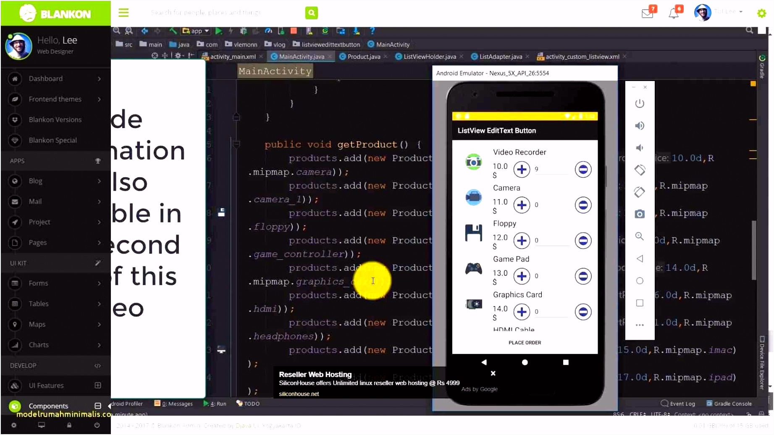Click the red stop icon in the IDE toolbar

(294, 31)
